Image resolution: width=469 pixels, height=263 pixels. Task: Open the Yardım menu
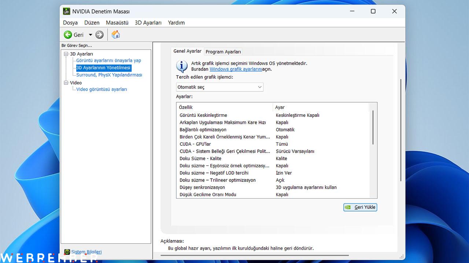pyautogui.click(x=176, y=23)
